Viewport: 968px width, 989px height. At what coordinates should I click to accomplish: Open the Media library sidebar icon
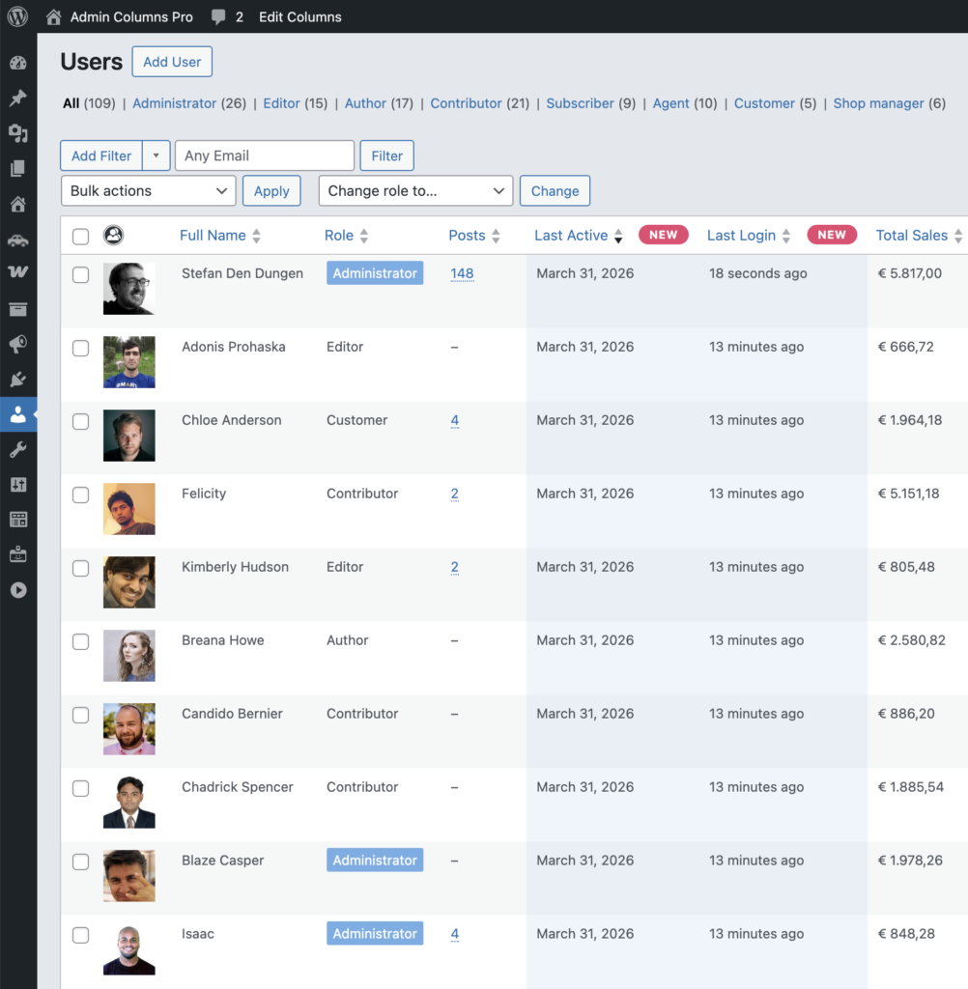(17, 133)
